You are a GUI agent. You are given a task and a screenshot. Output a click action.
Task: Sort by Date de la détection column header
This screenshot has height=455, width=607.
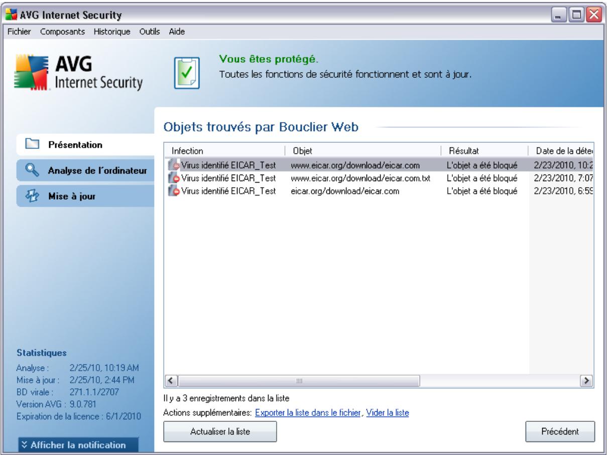(561, 150)
